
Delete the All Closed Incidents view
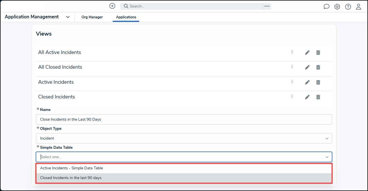[318, 67]
